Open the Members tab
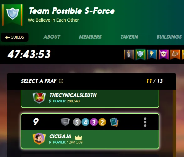The height and width of the screenshot is (157, 184). pos(90,37)
